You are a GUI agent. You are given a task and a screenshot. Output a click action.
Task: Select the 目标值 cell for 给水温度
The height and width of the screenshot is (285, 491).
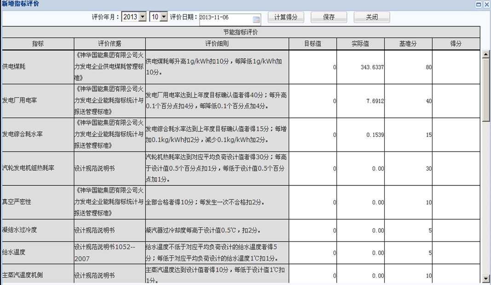coord(313,253)
